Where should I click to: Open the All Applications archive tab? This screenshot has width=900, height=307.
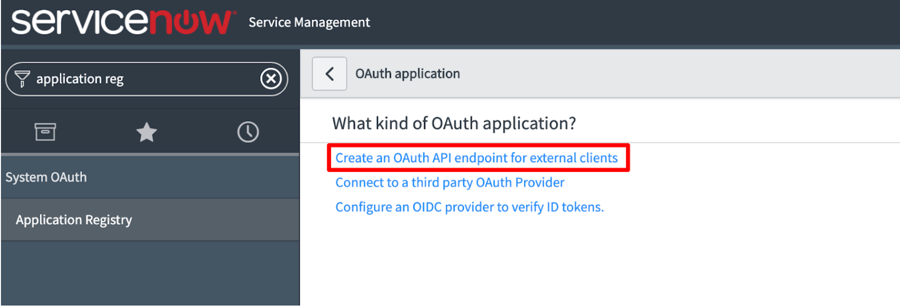[x=45, y=132]
